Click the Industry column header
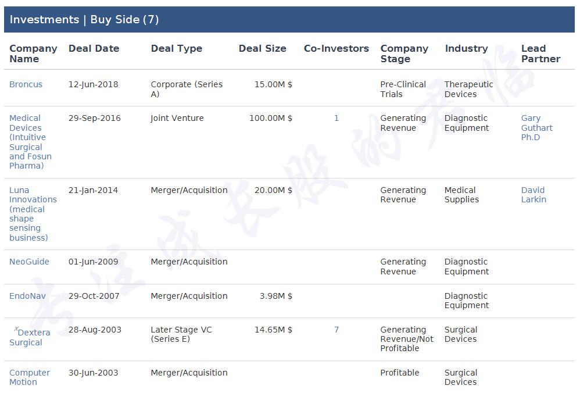 click(x=466, y=49)
